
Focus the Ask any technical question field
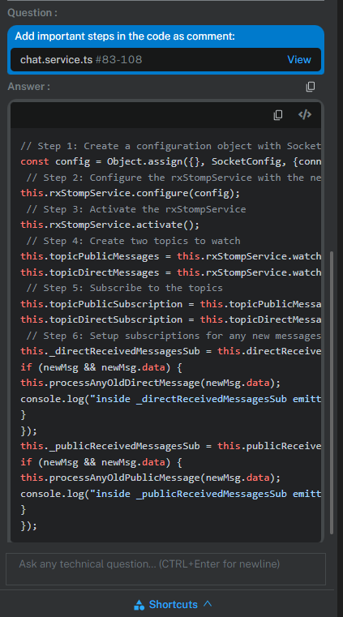[165, 568]
